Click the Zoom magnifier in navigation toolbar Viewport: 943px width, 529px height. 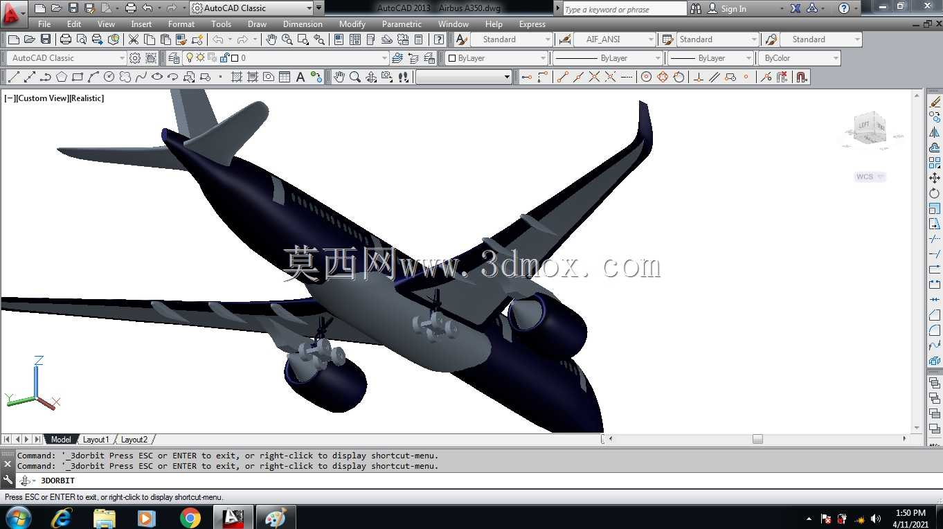(355, 77)
